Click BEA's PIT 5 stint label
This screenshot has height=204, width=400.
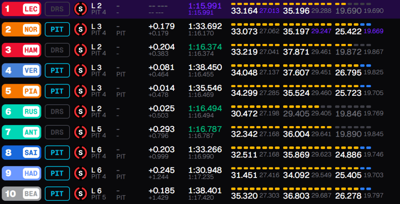pos(99,197)
